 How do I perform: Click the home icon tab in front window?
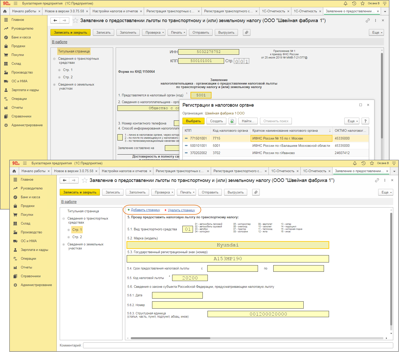click(14, 171)
